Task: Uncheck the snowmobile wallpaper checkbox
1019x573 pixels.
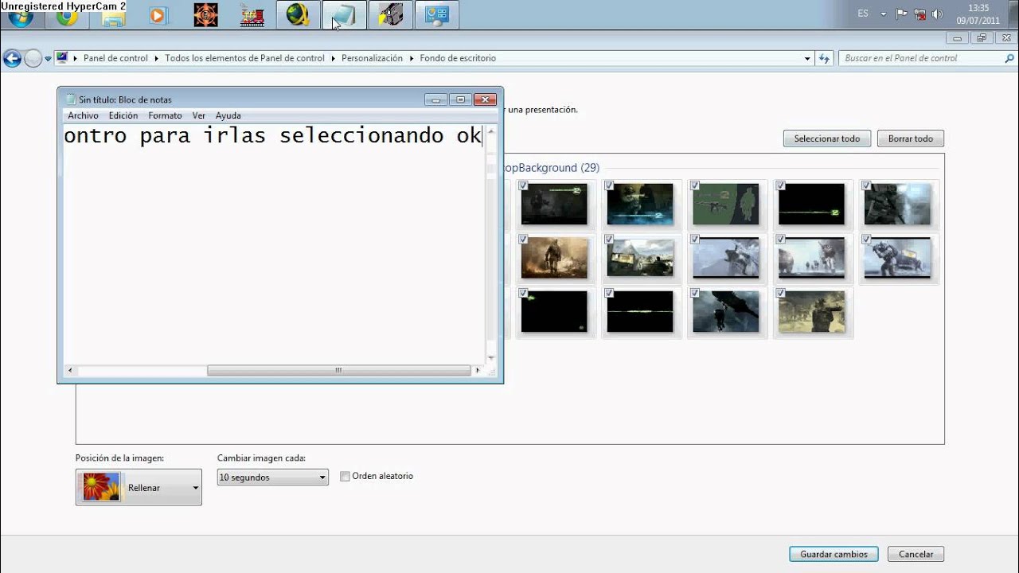Action: pyautogui.click(x=866, y=240)
